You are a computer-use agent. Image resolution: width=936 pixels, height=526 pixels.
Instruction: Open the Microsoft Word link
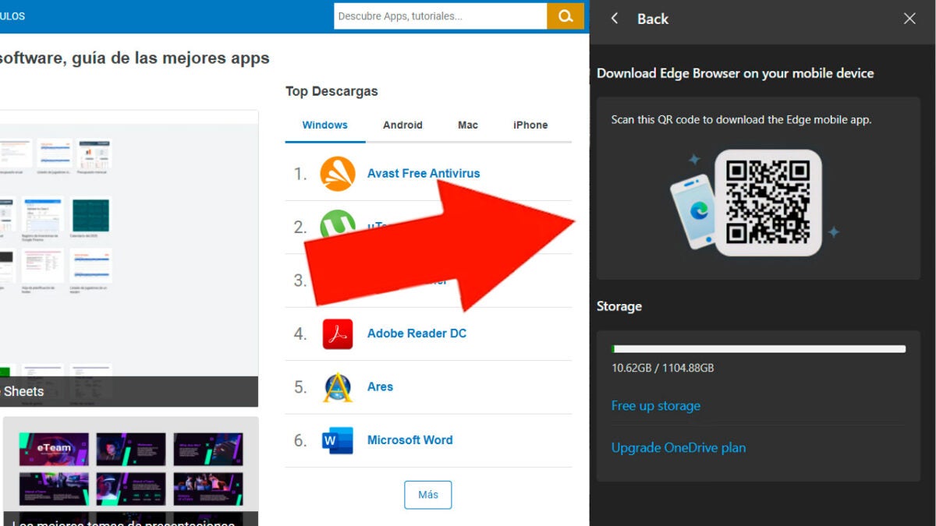[409, 440]
